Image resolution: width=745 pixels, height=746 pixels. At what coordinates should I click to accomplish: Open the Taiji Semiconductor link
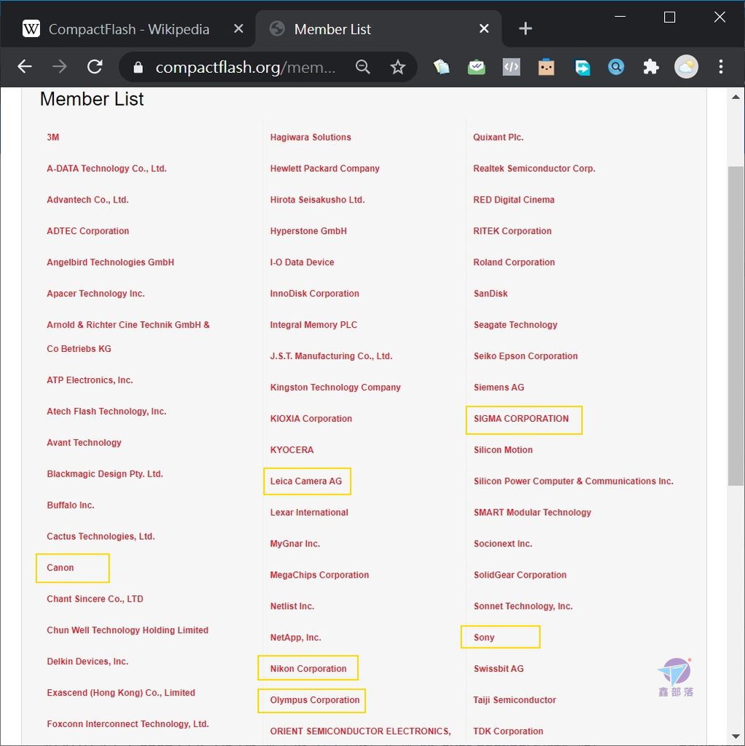[x=514, y=700]
